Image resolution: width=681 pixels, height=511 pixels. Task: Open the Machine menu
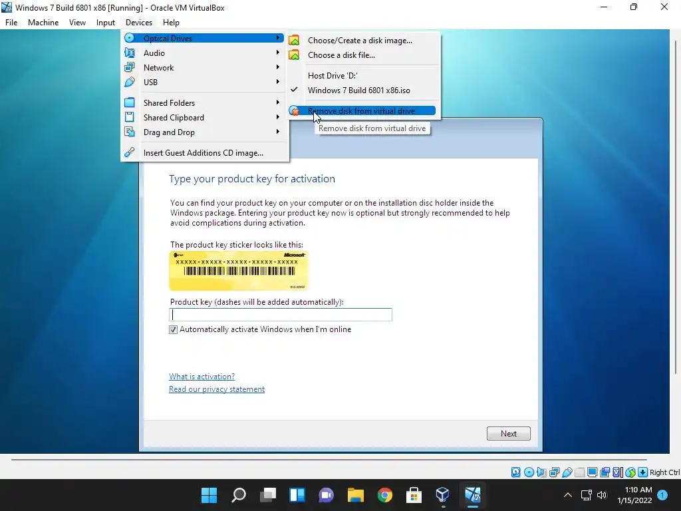tap(43, 23)
